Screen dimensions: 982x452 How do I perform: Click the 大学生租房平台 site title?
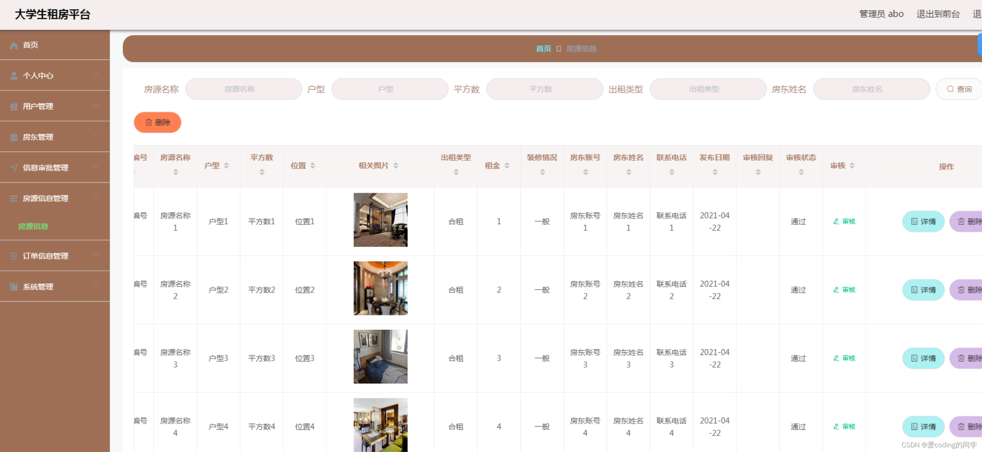(x=53, y=14)
